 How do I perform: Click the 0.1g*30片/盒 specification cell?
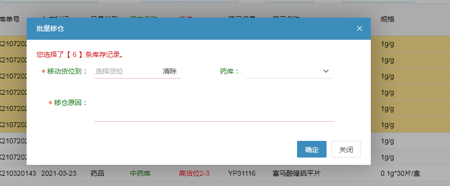pos(400,173)
